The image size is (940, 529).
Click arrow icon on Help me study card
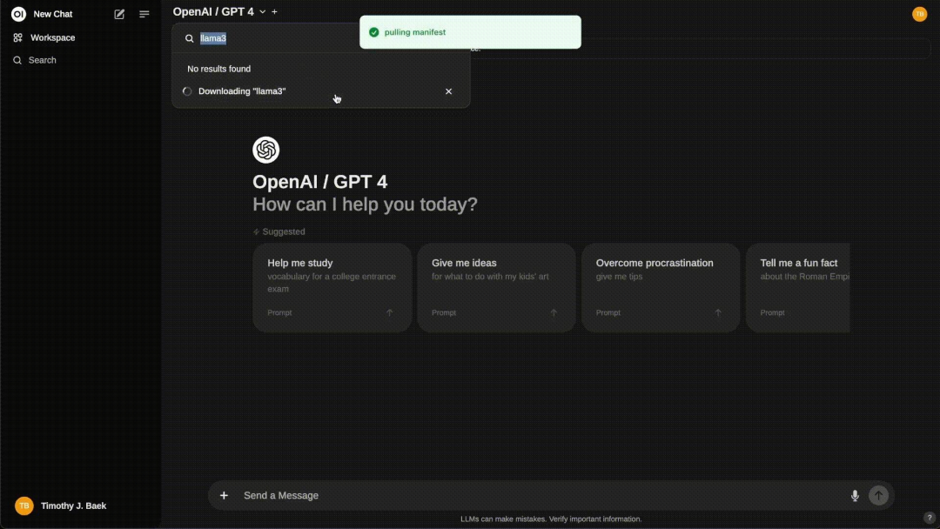coord(390,312)
